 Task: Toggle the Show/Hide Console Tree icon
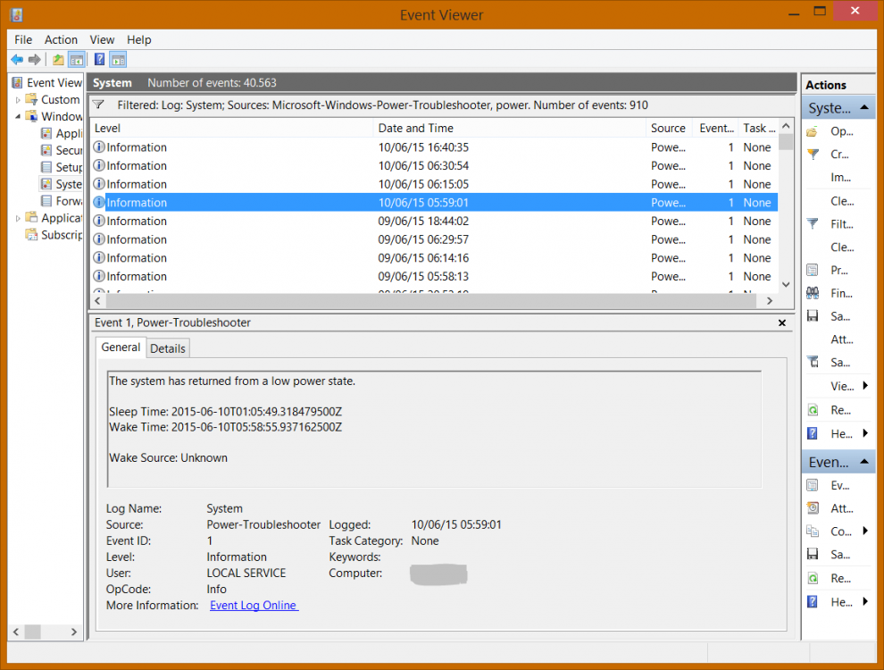(x=77, y=59)
